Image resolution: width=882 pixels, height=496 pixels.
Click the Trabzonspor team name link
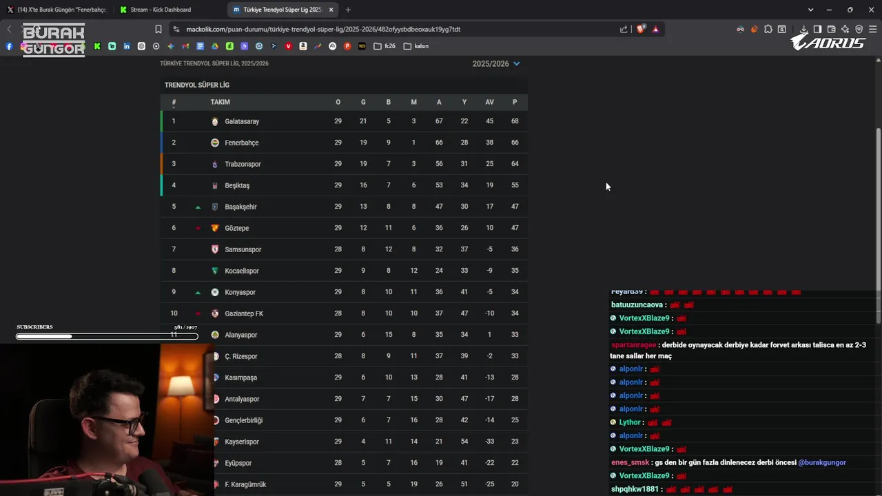tap(243, 164)
